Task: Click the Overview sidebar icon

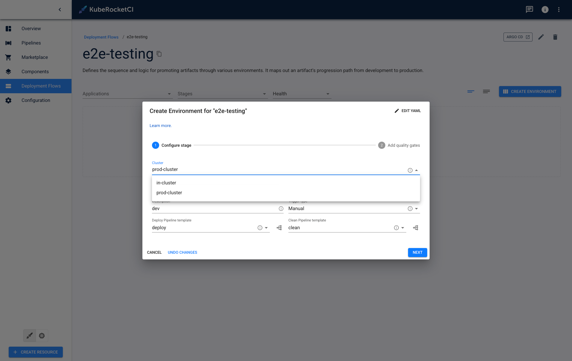Action: point(8,29)
